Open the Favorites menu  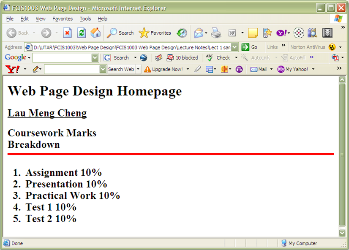pyautogui.click(x=63, y=19)
